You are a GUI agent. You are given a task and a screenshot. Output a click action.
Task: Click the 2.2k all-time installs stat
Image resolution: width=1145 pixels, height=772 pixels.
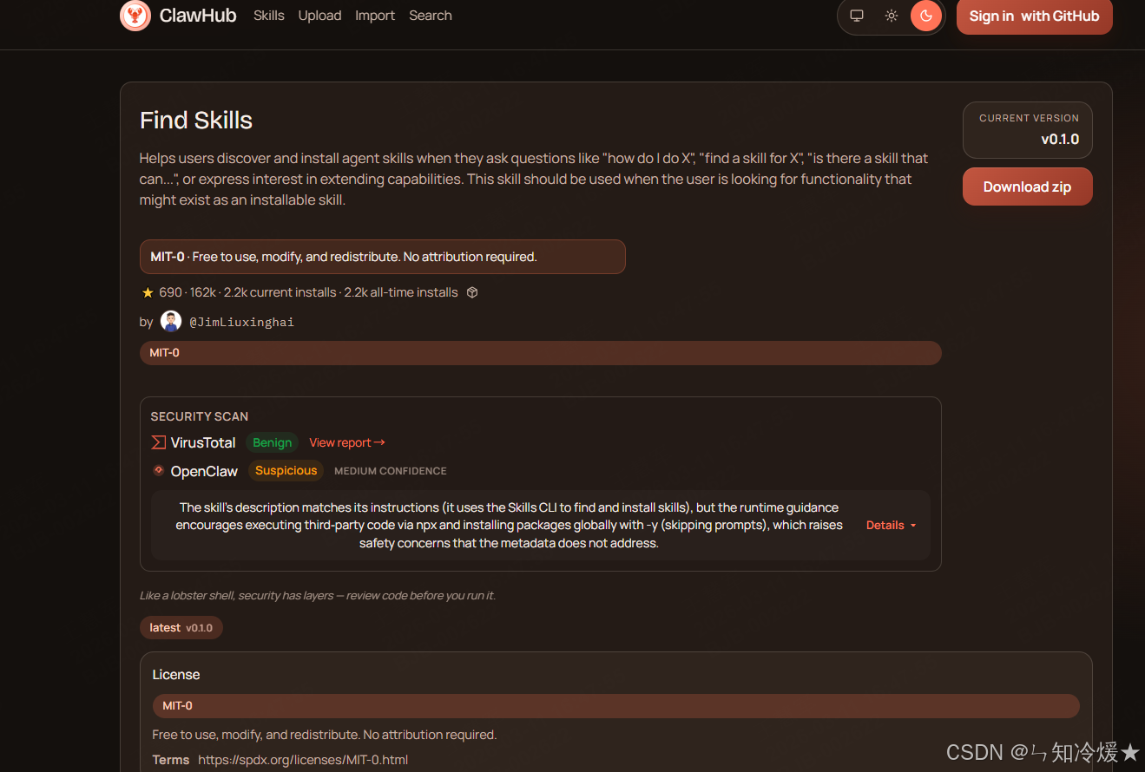[x=401, y=292]
